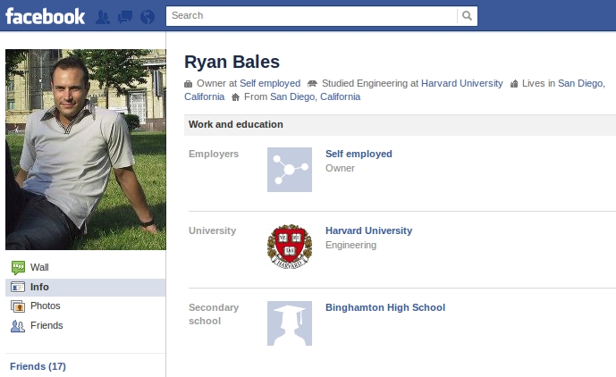The height and width of the screenshot is (377, 616).
Task: Click the graduate silhouette school icon
Action: tap(290, 323)
